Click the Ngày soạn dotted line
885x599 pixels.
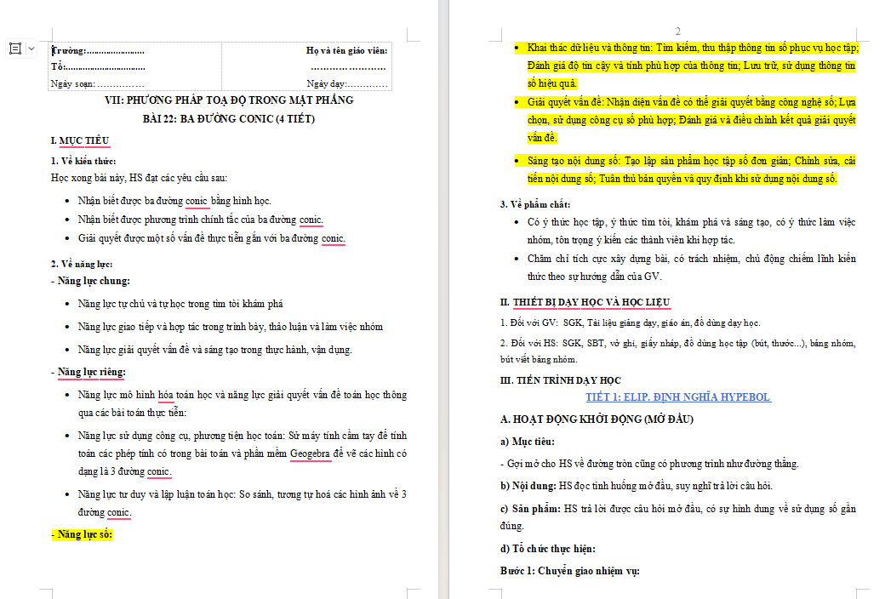pyautogui.click(x=98, y=83)
